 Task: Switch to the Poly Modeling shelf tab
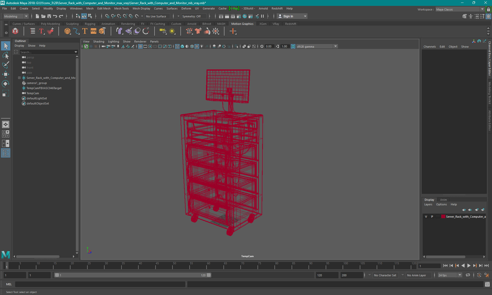pyautogui.click(x=50, y=24)
